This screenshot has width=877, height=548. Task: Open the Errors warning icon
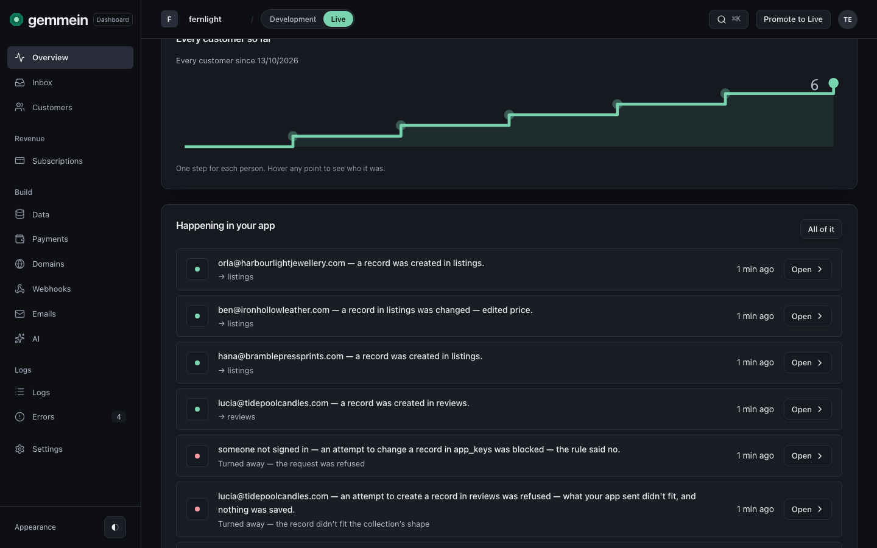tap(20, 416)
